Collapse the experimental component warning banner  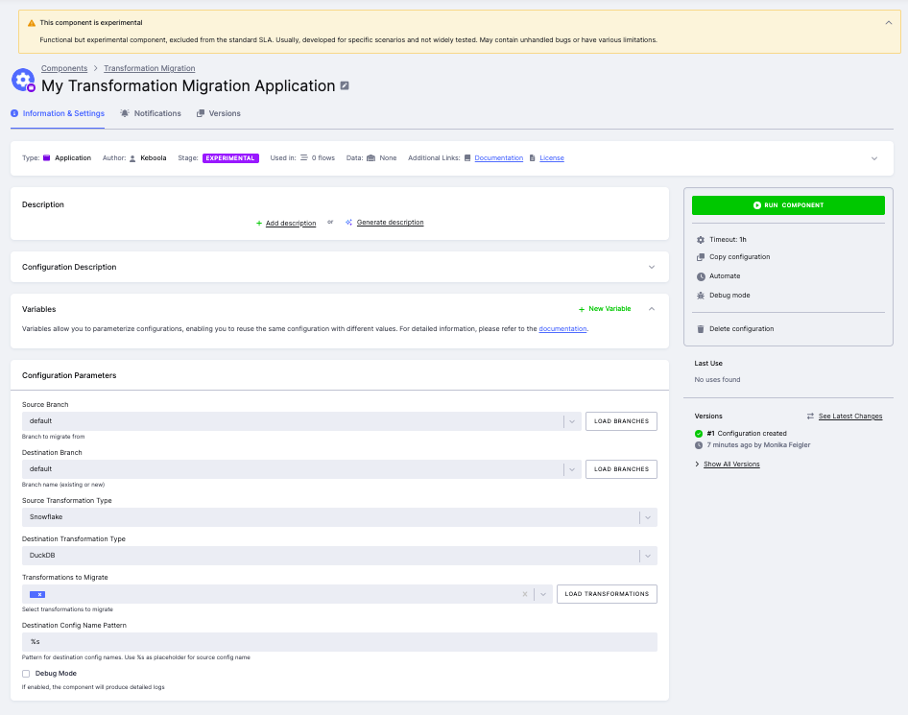click(x=888, y=23)
